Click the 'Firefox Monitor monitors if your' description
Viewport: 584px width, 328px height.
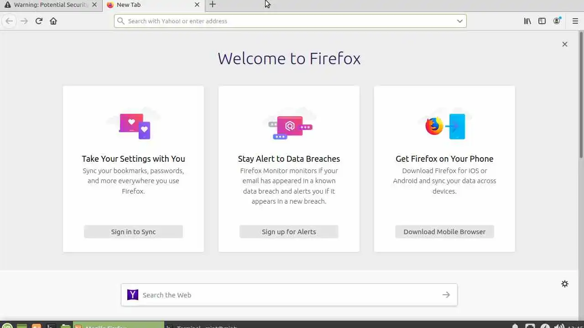(289, 186)
